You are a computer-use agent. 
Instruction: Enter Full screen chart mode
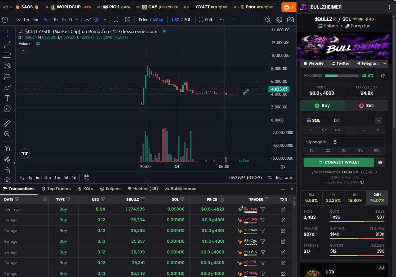point(205,20)
